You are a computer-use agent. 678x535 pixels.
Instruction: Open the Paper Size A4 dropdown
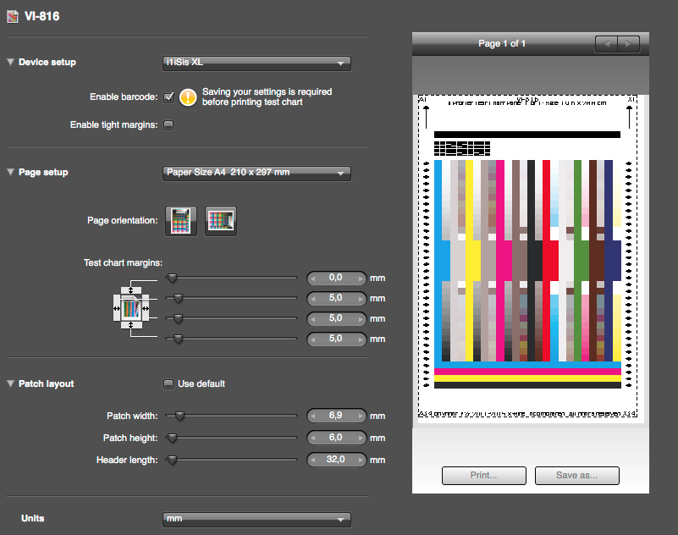point(256,173)
